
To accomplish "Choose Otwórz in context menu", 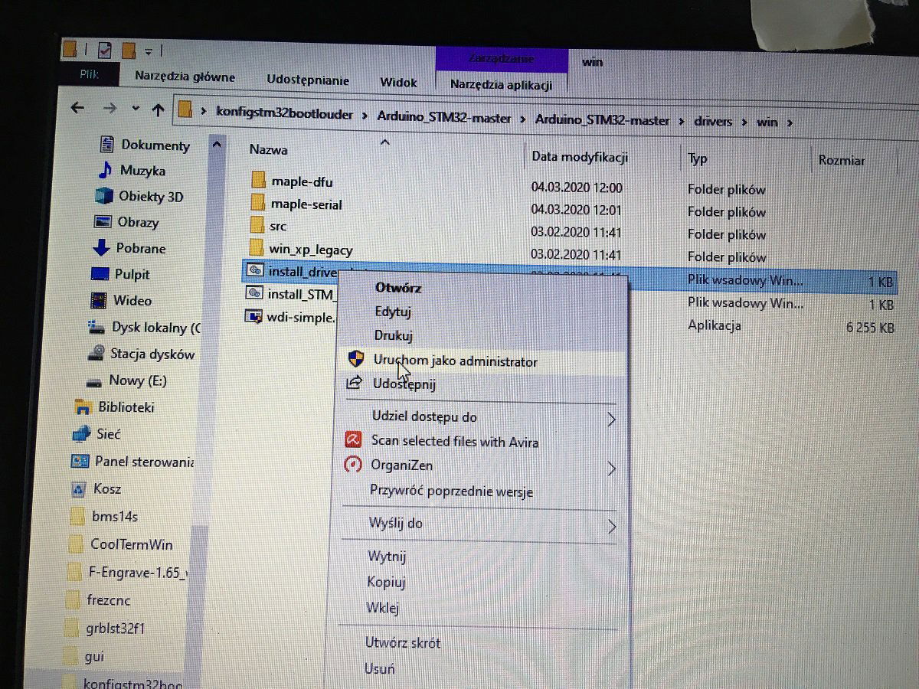I will click(x=397, y=287).
